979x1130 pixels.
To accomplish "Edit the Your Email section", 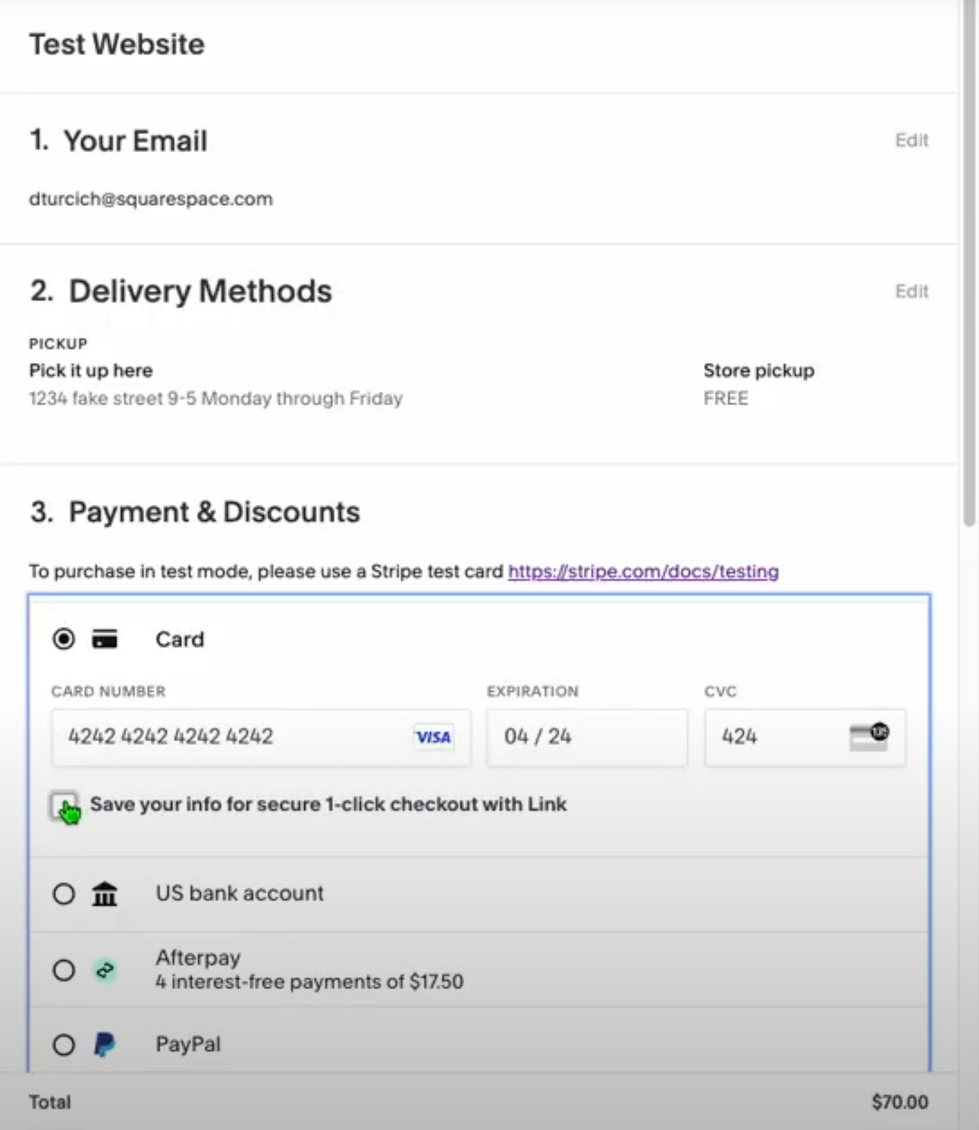I will (x=911, y=140).
